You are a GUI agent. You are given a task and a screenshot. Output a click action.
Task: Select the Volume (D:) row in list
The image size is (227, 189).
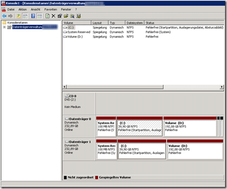click(x=143, y=37)
